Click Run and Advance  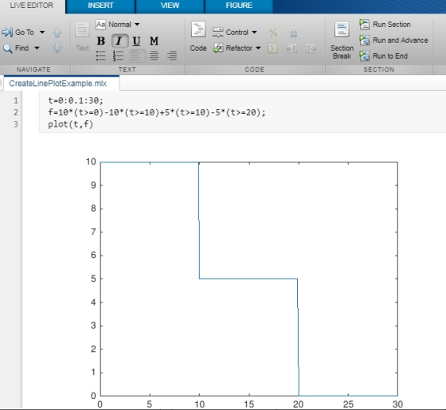pos(393,41)
